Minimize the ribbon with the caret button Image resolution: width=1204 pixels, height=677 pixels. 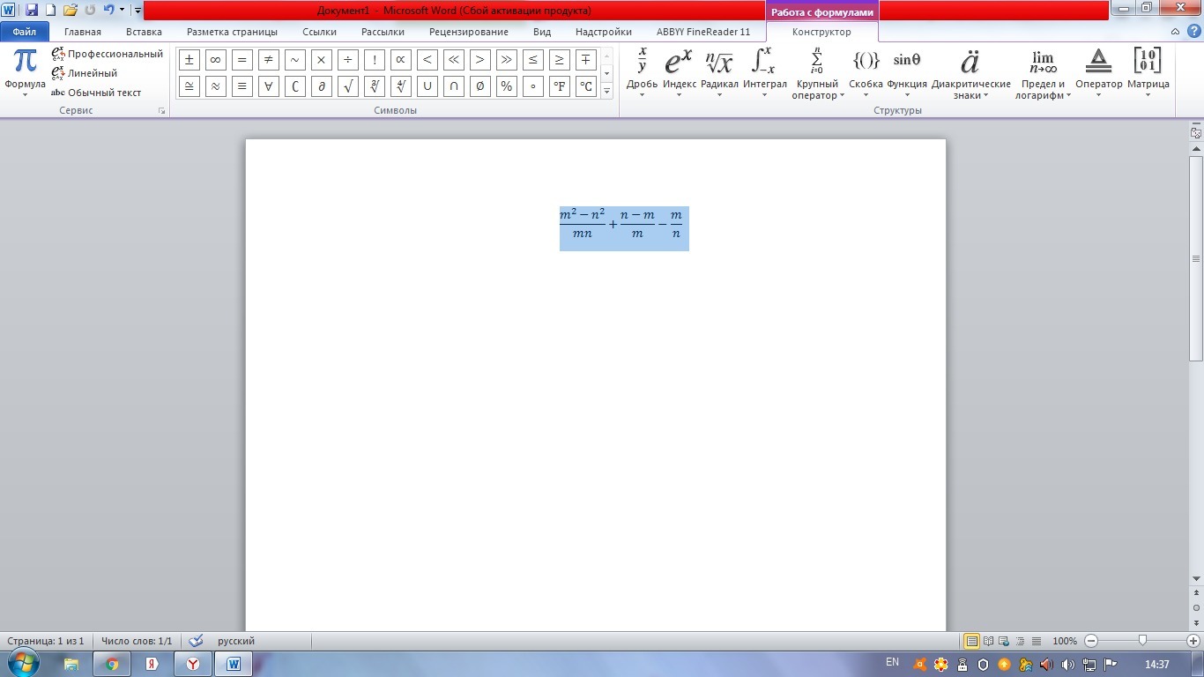1175,32
